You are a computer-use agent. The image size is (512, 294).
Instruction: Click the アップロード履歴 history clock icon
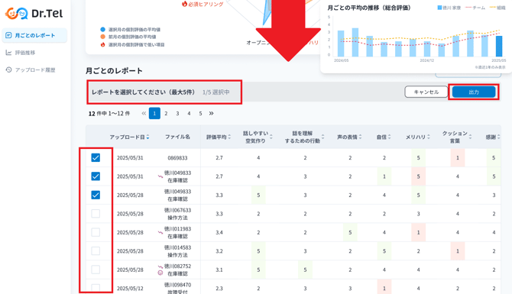click(x=8, y=69)
